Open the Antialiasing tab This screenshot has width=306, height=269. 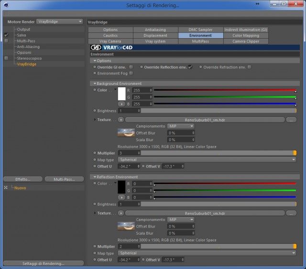(x=155, y=30)
